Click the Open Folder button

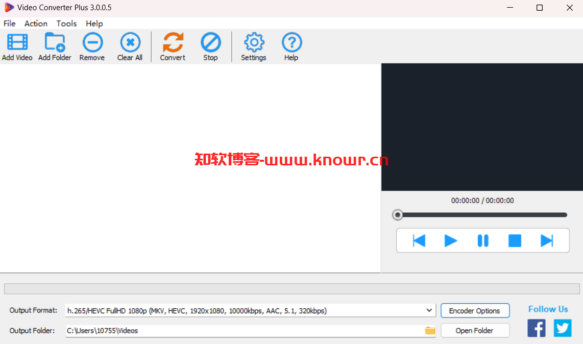click(475, 331)
